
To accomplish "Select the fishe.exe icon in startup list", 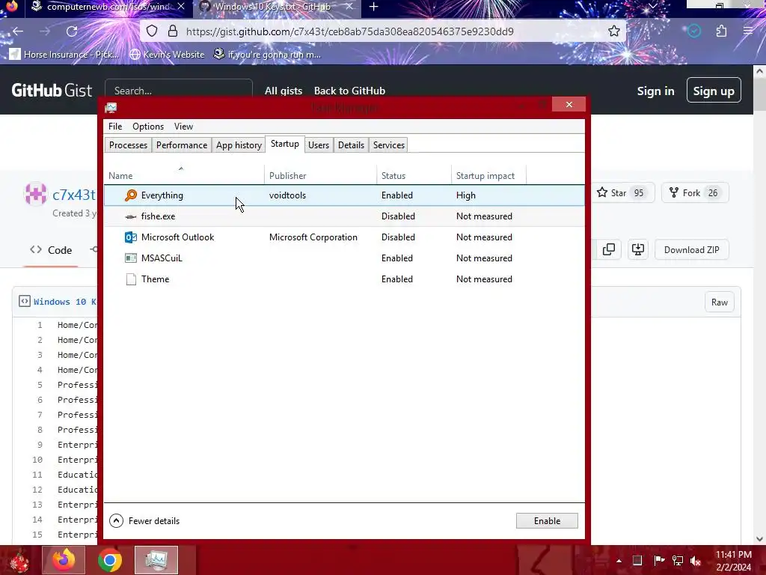I will (130, 216).
